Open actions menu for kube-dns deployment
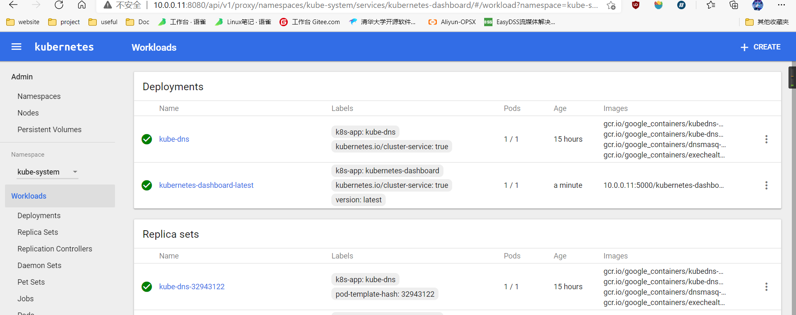Viewport: 796px width, 315px height. [x=767, y=139]
